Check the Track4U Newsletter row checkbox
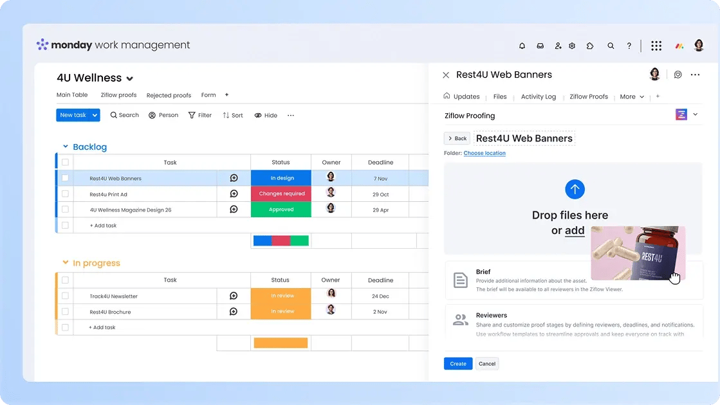The image size is (720, 405). [x=65, y=296]
